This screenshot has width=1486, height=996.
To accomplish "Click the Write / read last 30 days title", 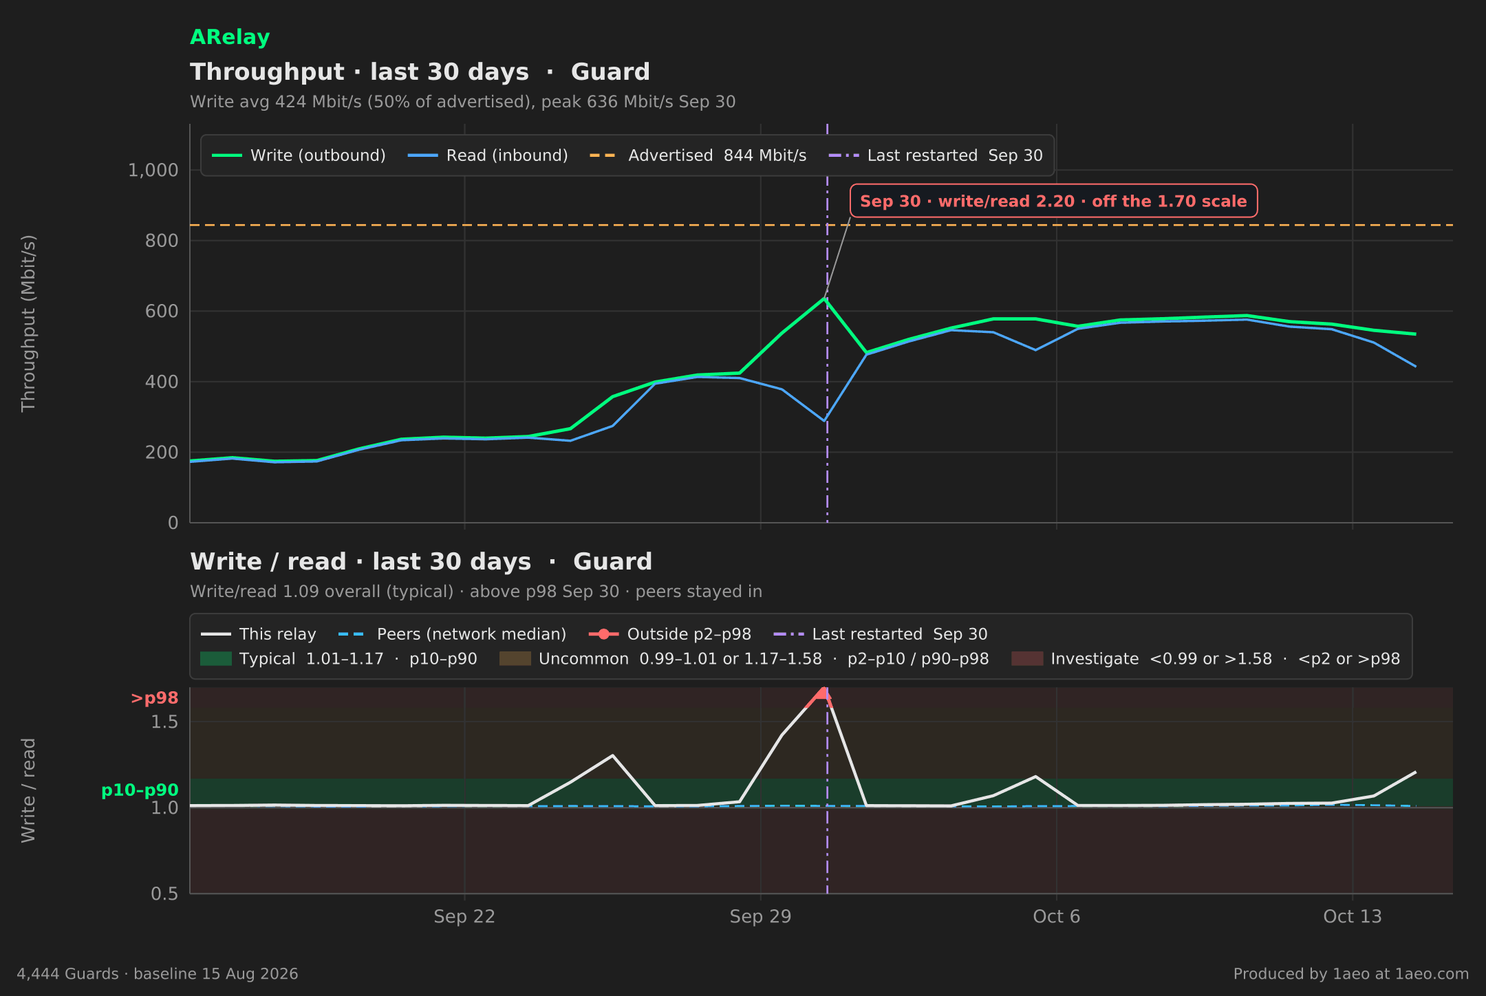I will (421, 562).
